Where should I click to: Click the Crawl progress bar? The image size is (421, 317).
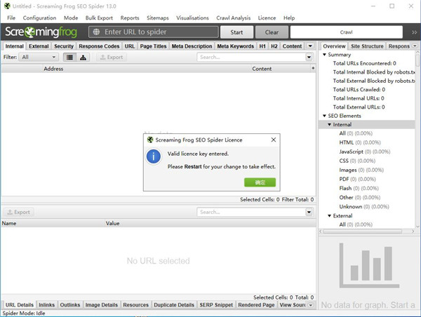click(x=346, y=32)
